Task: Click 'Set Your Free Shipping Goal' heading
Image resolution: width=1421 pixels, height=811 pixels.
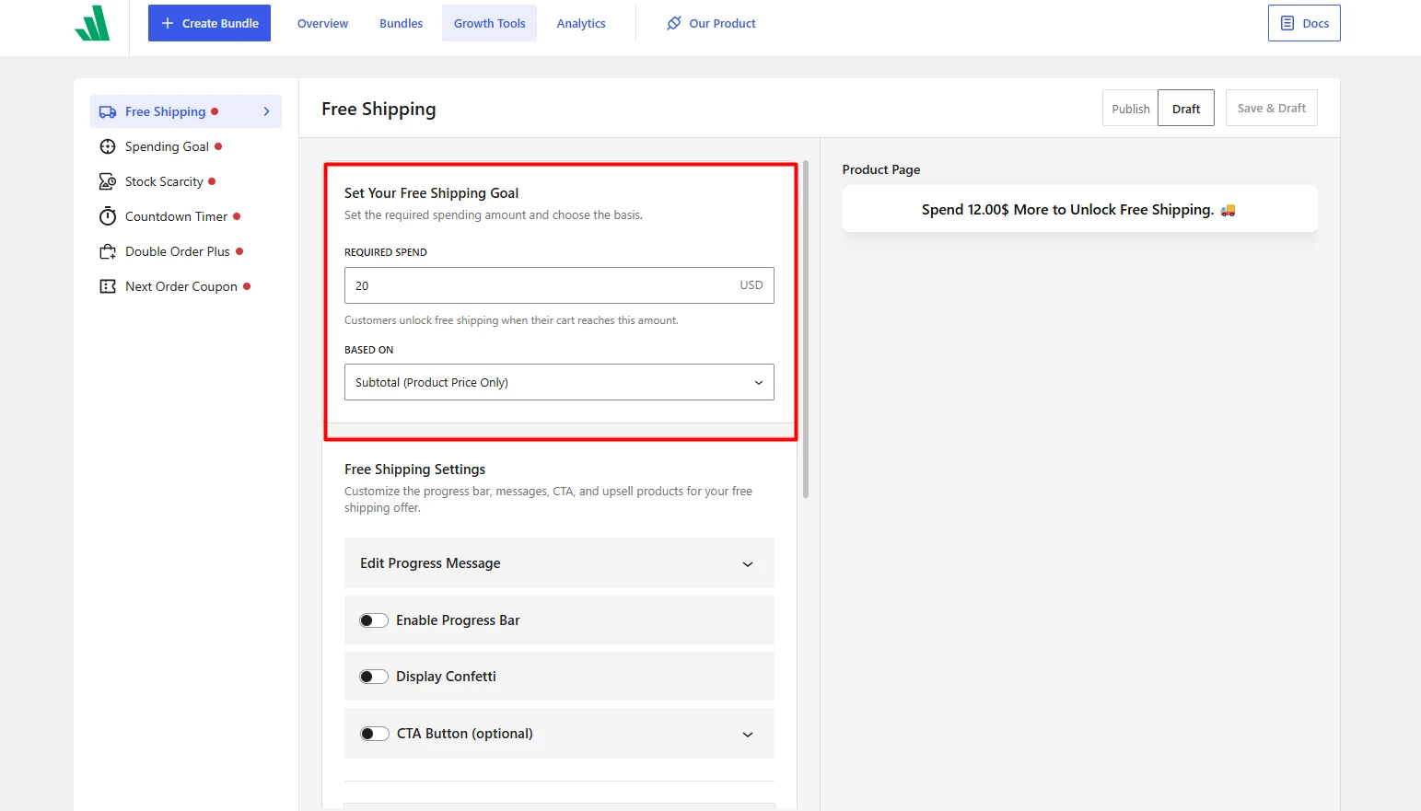Action: click(x=431, y=193)
